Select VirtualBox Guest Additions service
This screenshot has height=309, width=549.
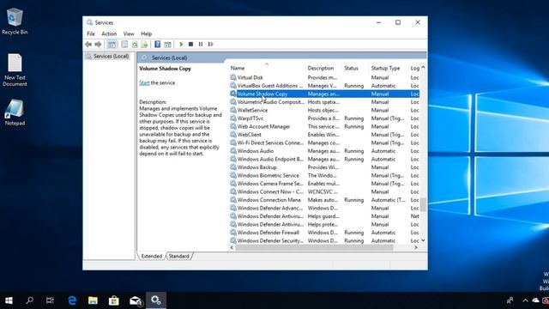[x=324, y=86]
